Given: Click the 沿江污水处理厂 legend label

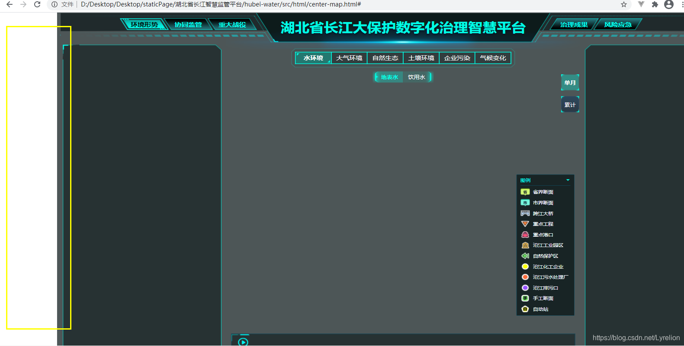Looking at the screenshot, I should [x=550, y=277].
